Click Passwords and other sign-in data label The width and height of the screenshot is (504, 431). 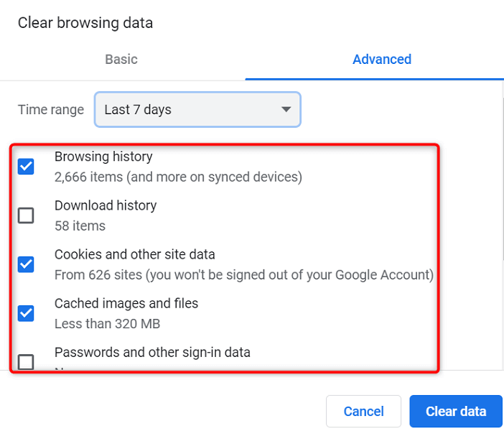[152, 352]
